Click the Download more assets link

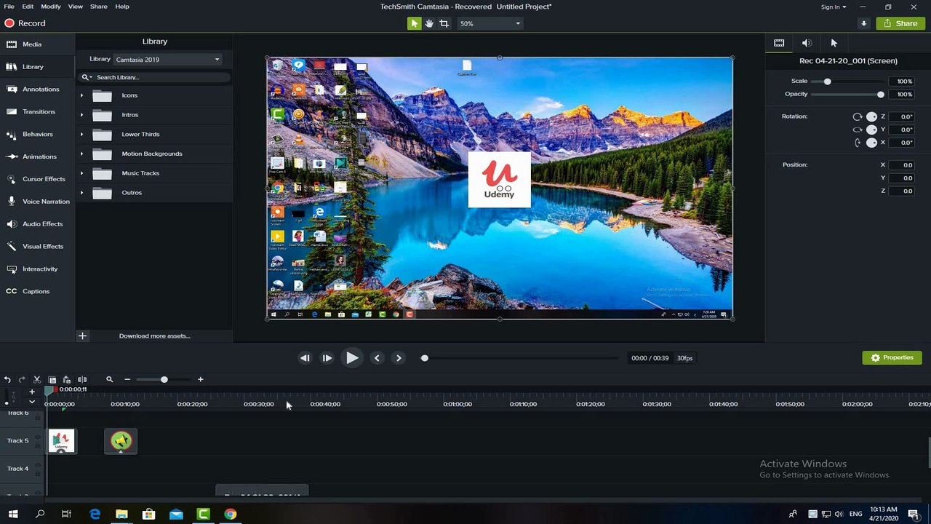(155, 336)
